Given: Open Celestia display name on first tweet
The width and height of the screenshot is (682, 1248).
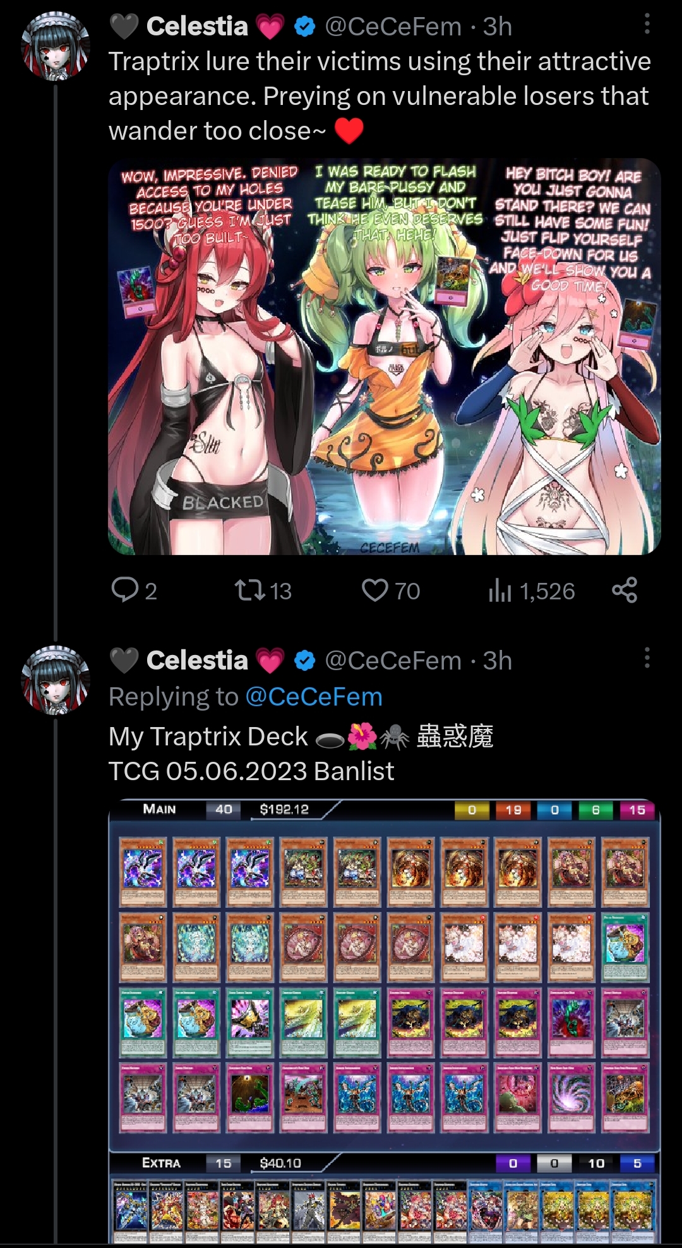Looking at the screenshot, I should tap(198, 27).
